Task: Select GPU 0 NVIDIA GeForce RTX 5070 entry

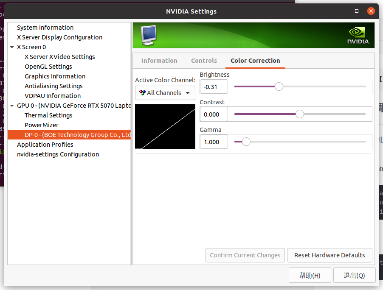Action: [74, 106]
